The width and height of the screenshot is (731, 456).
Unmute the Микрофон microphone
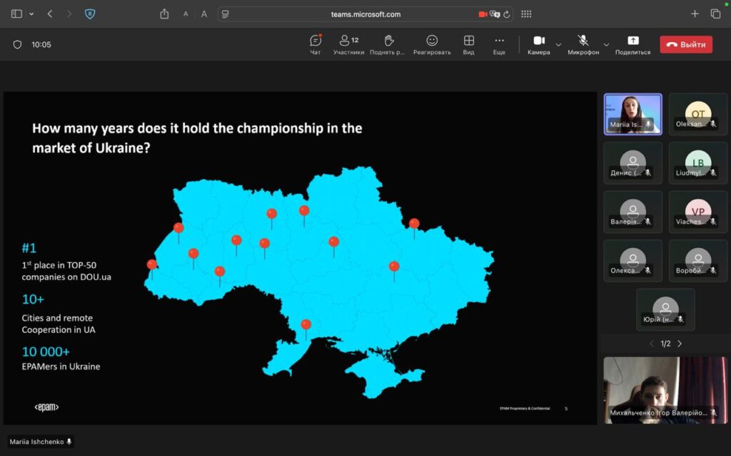tap(583, 45)
